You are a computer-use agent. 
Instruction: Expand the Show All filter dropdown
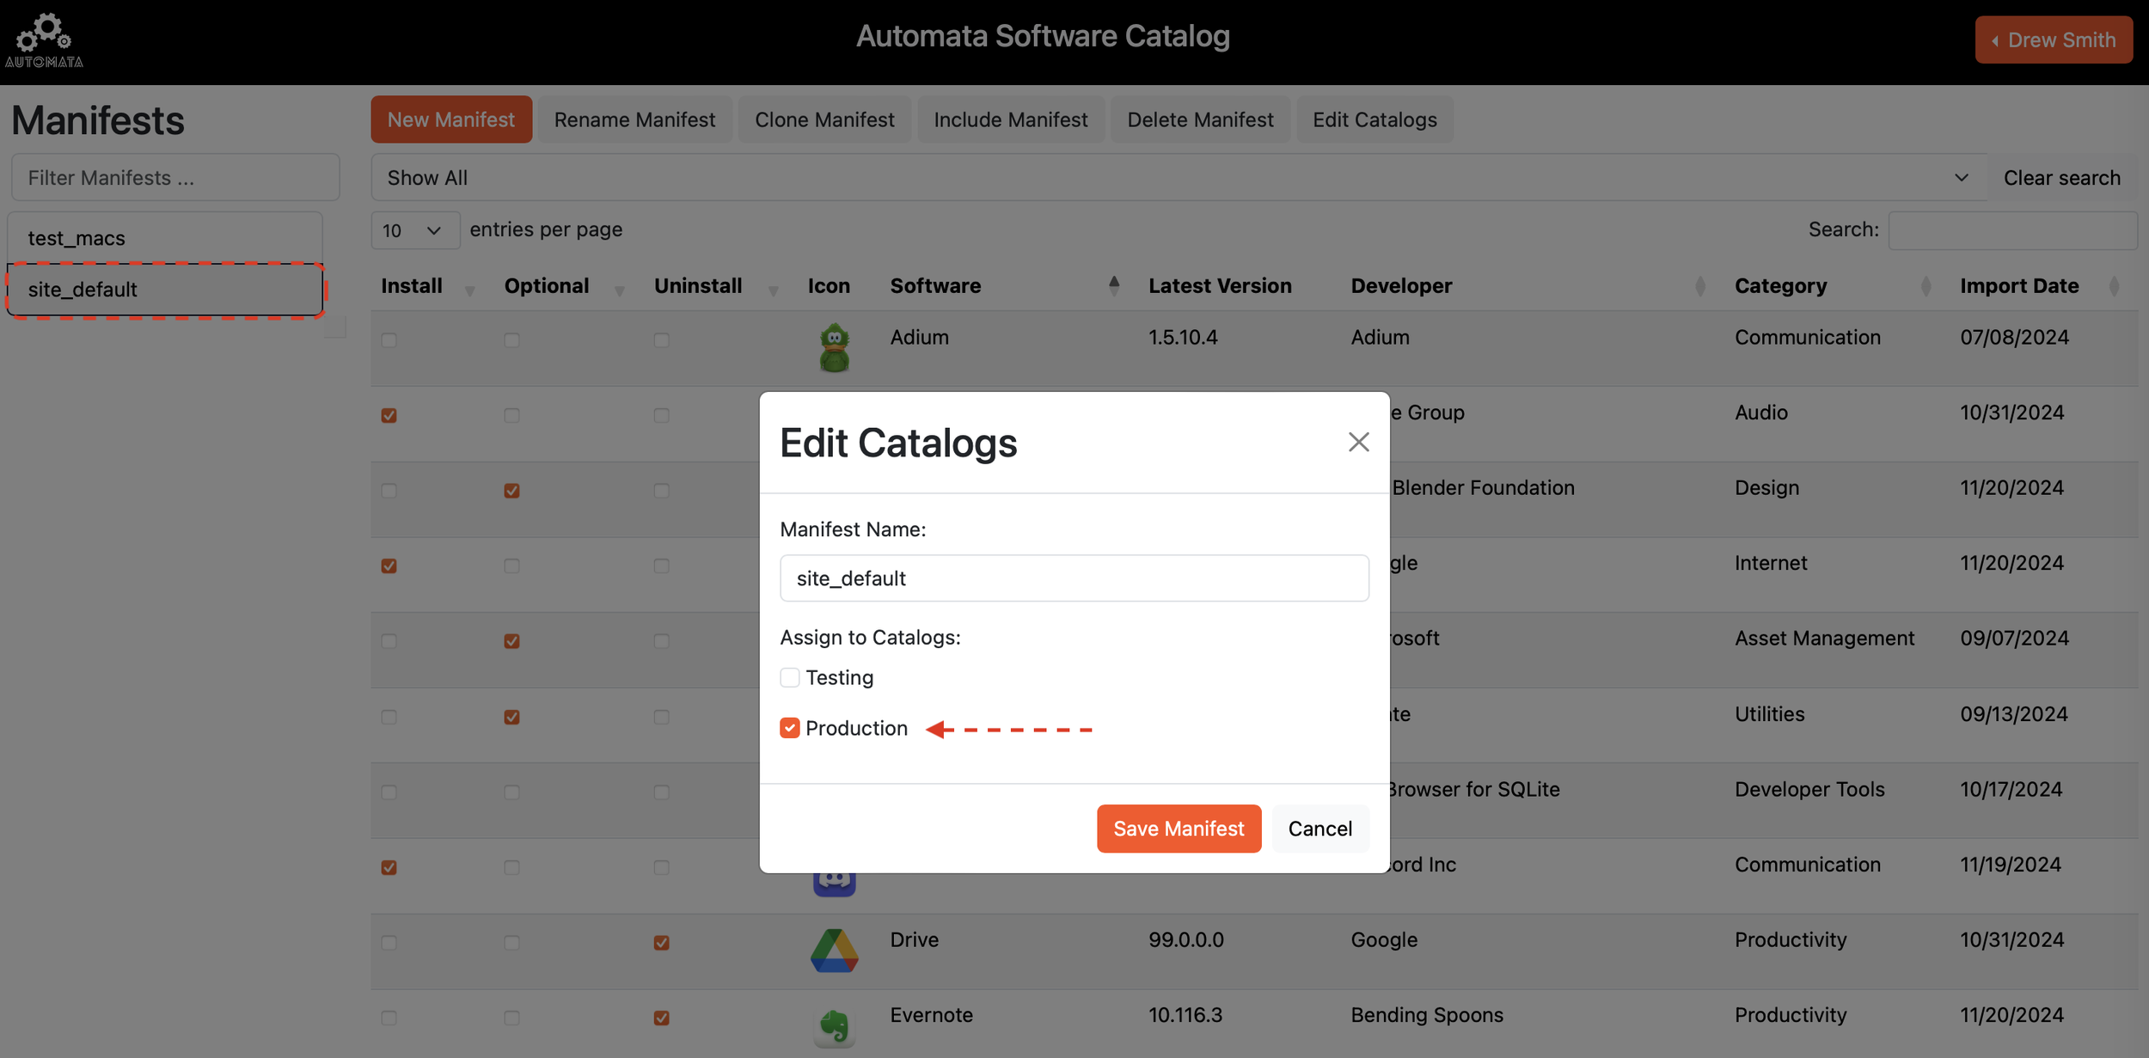(1178, 178)
